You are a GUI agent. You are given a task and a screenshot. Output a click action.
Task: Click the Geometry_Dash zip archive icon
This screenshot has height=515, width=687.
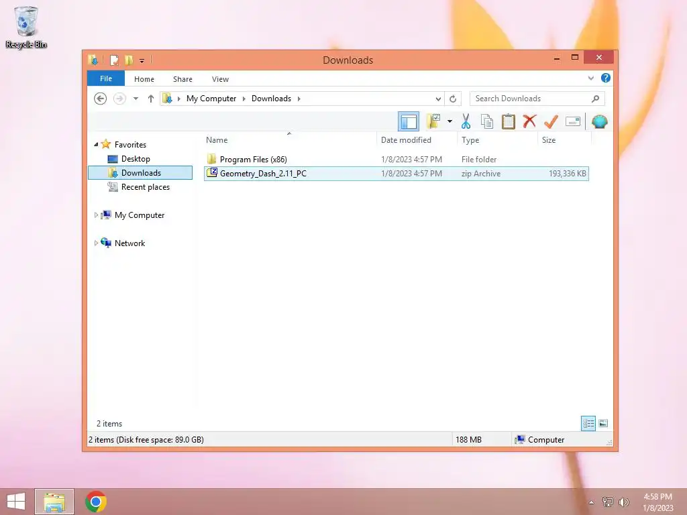click(x=211, y=172)
